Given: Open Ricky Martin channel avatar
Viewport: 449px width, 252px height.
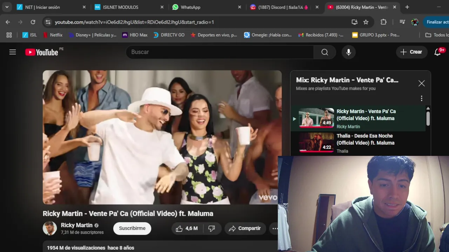Looking at the screenshot, I should pyautogui.click(x=49, y=228).
